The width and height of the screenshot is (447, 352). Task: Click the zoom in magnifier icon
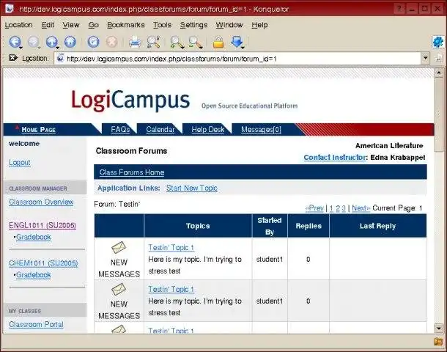tap(177, 43)
